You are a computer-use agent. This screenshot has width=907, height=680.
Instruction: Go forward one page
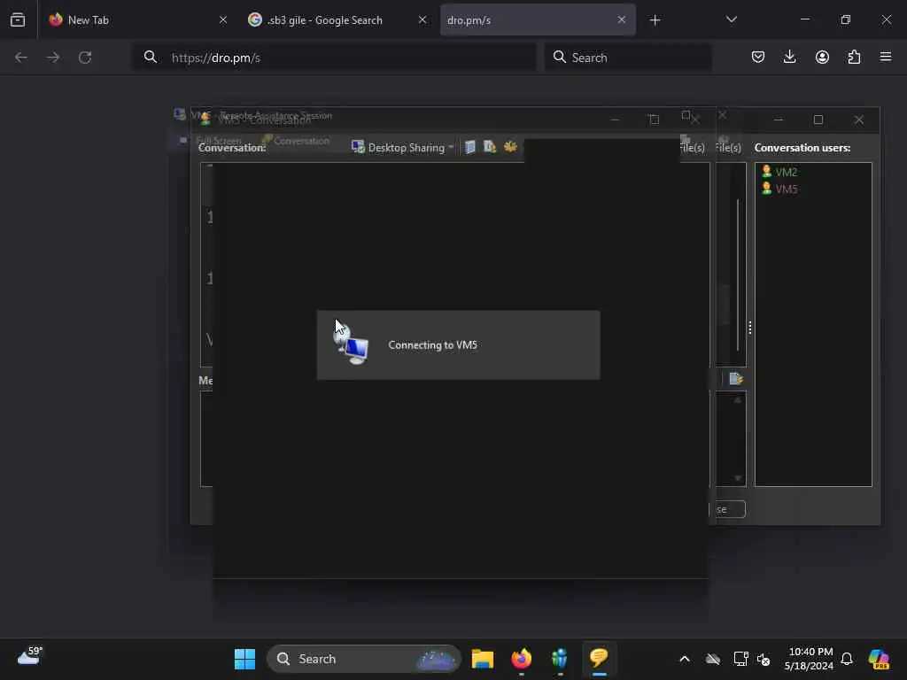[53, 58]
